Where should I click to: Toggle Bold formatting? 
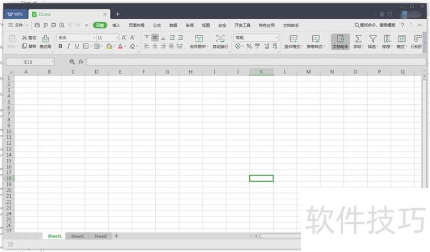coord(60,46)
